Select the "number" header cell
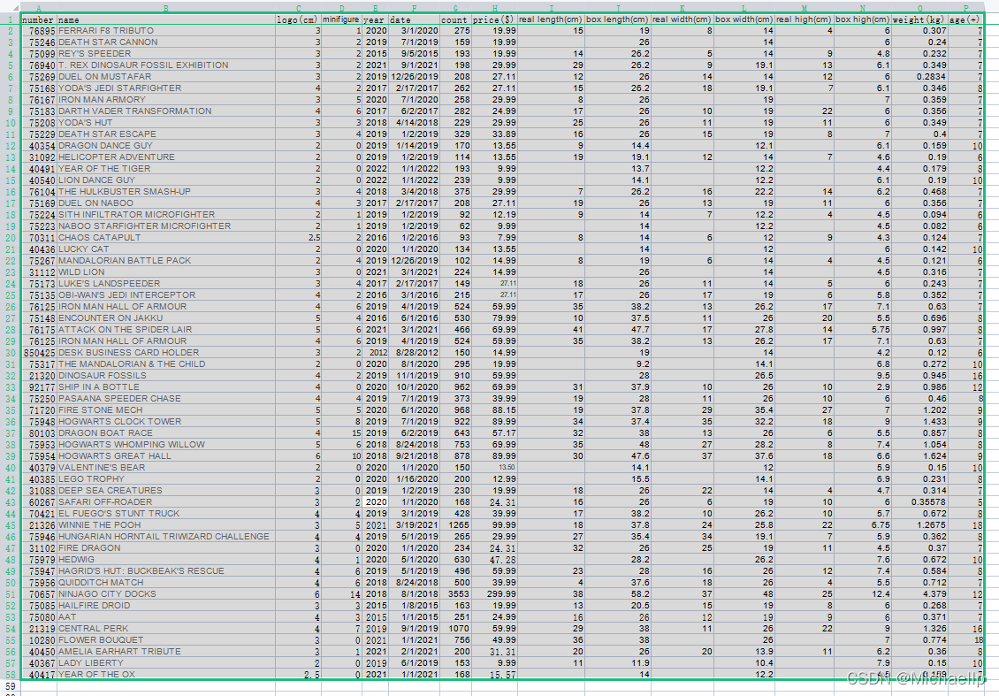999x696 pixels. point(38,19)
